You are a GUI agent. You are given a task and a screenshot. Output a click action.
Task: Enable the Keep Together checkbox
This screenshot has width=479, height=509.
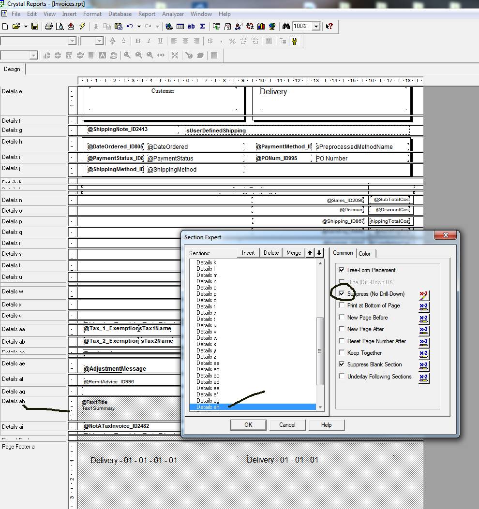[342, 353]
